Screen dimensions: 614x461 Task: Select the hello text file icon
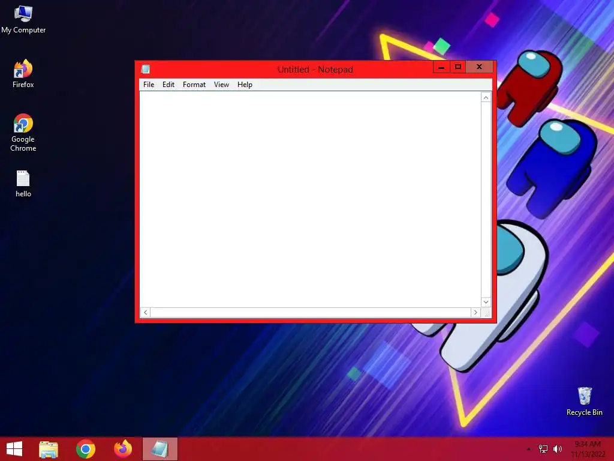23,184
